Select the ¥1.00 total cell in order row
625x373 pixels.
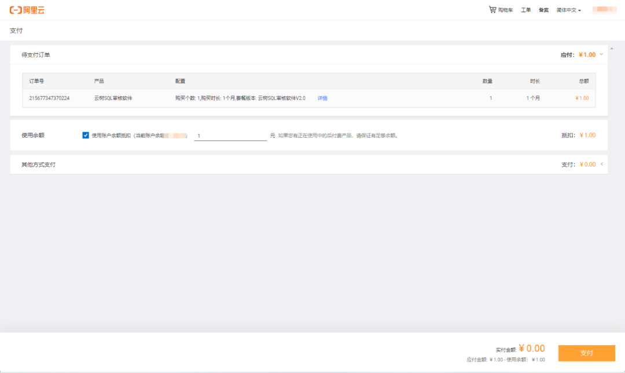click(x=582, y=98)
